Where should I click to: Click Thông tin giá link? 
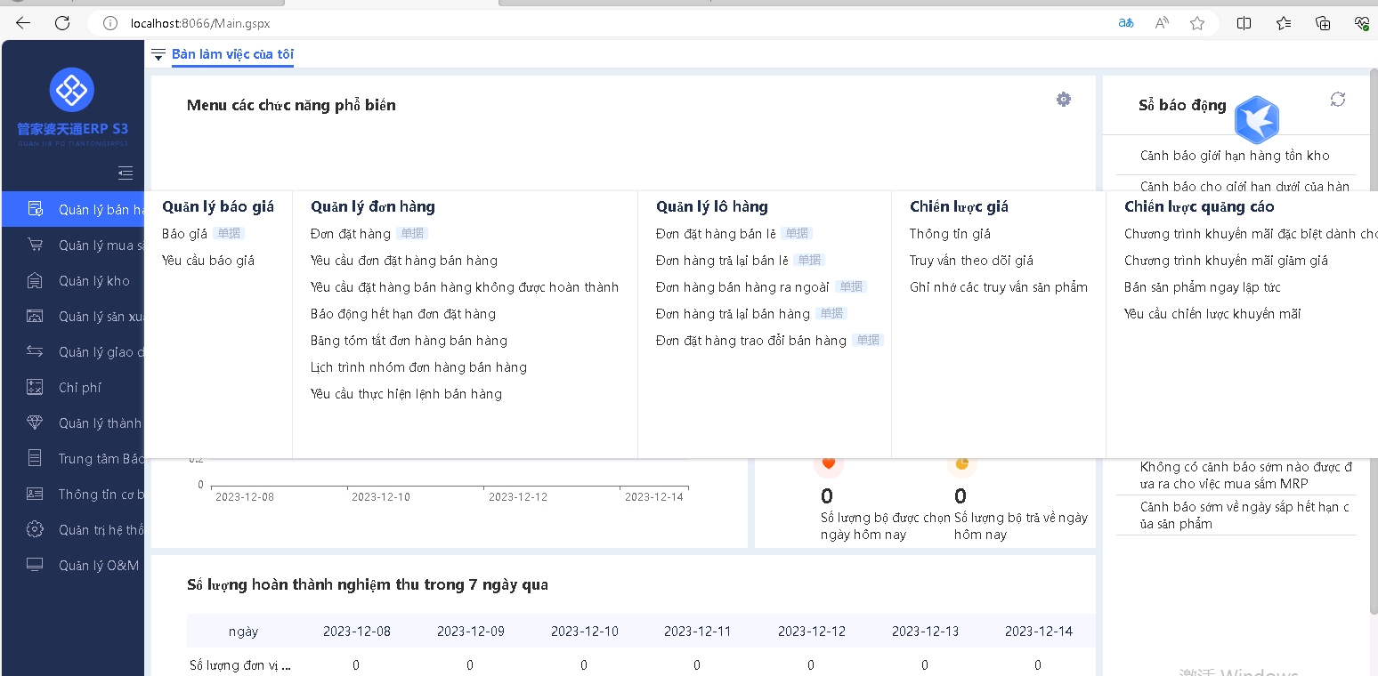pos(950,234)
